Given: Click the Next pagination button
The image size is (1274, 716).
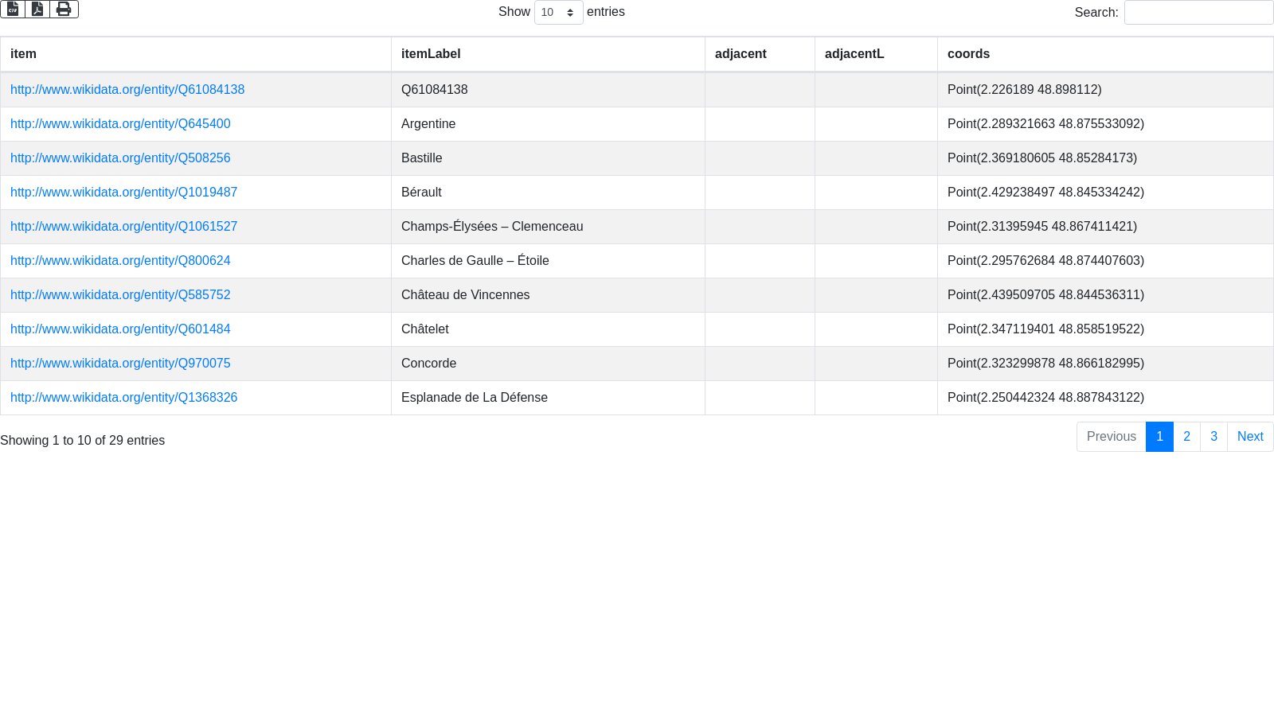Looking at the screenshot, I should pos(1250,437).
